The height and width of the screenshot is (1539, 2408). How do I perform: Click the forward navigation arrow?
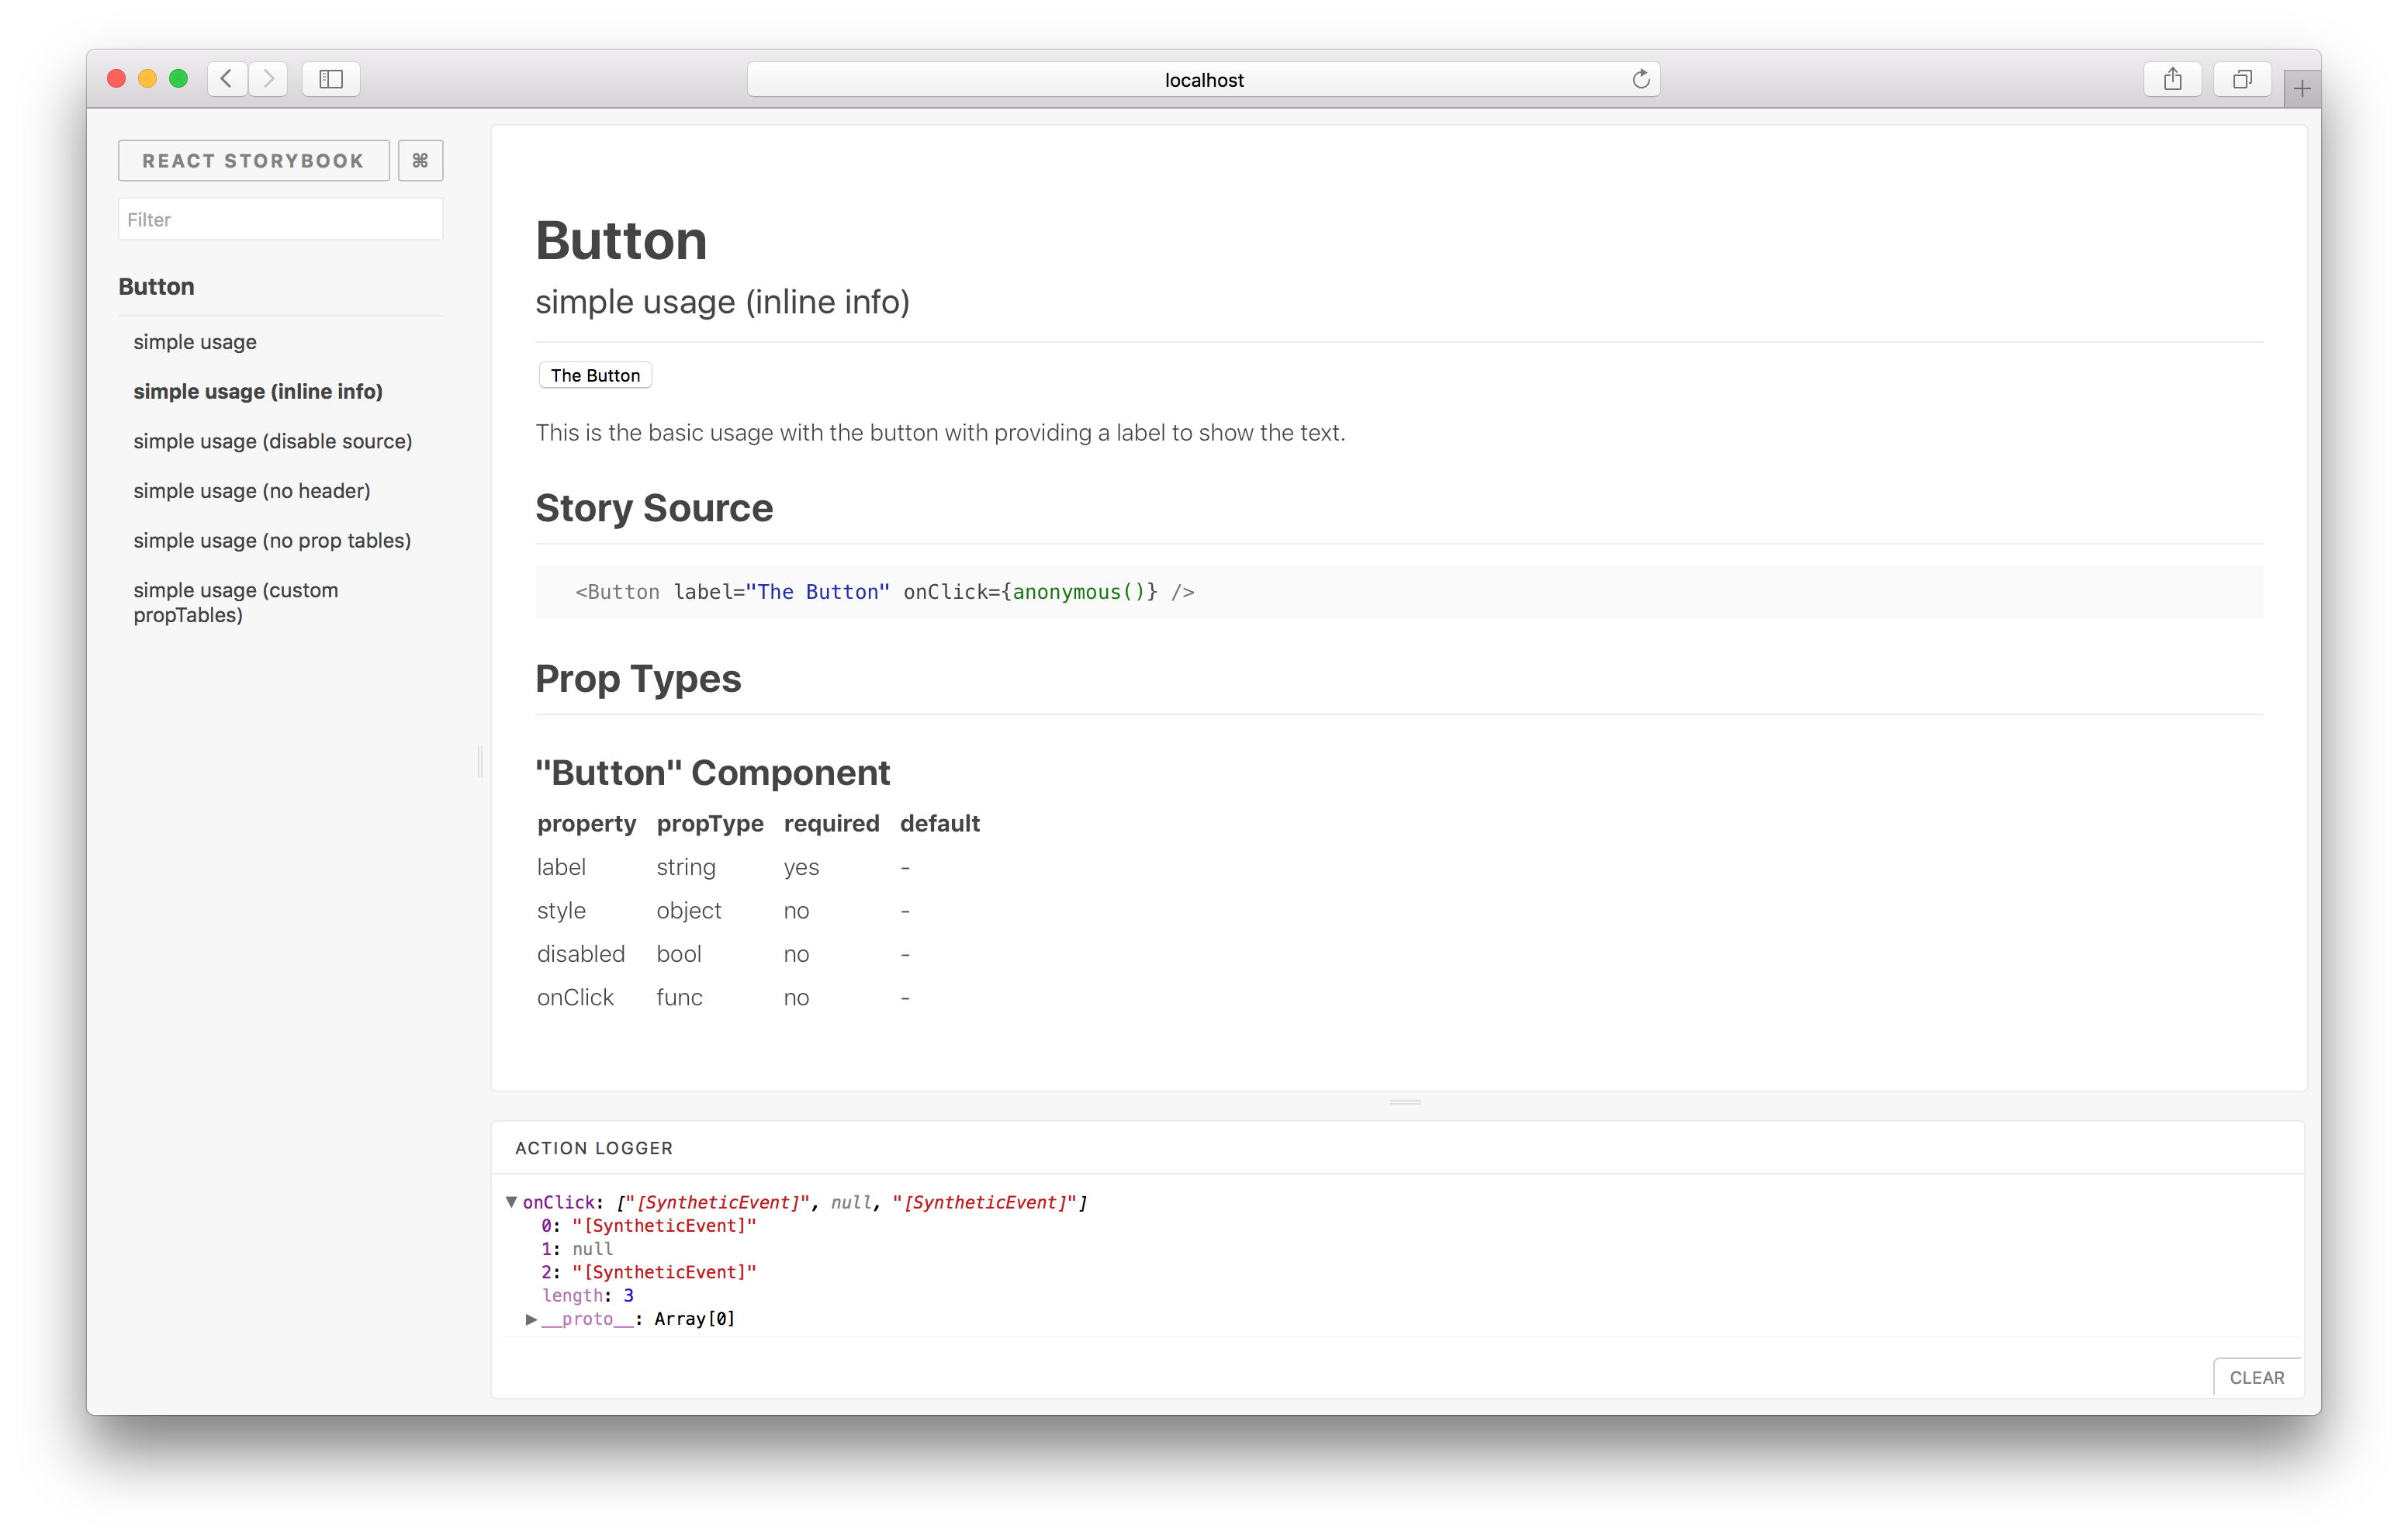268,79
